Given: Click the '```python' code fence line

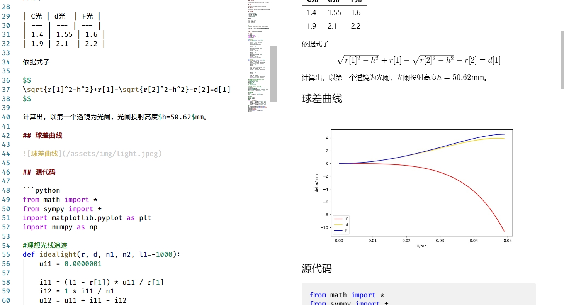Looking at the screenshot, I should click(x=42, y=190).
